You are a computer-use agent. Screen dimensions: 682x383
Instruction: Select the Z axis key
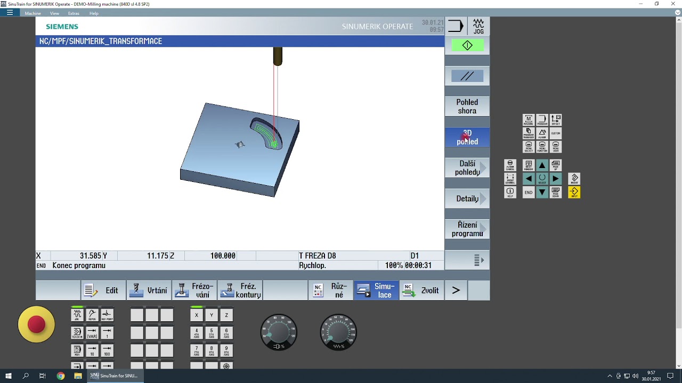click(x=226, y=315)
